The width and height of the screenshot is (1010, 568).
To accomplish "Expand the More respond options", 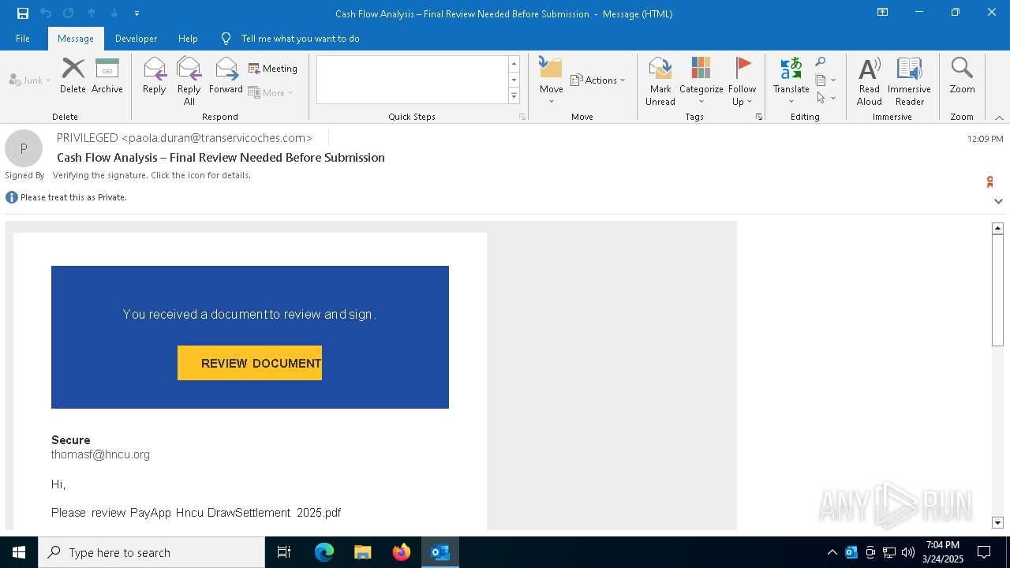I will tap(271, 92).
